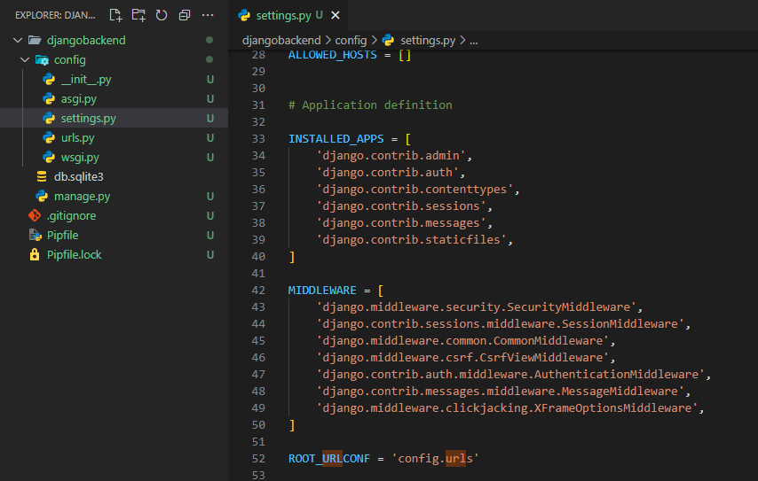The image size is (758, 481).
Task: Refresh the Explorer file tree
Action: (162, 15)
